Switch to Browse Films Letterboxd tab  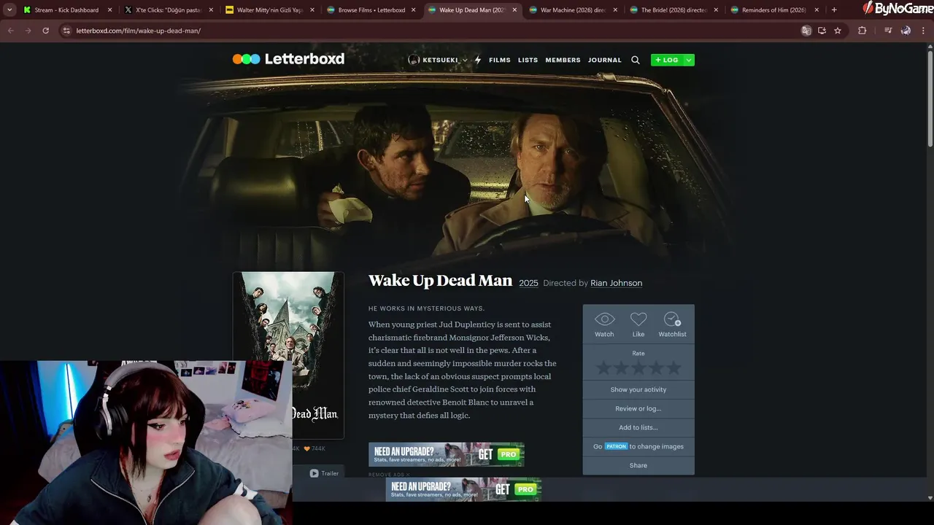coord(369,10)
